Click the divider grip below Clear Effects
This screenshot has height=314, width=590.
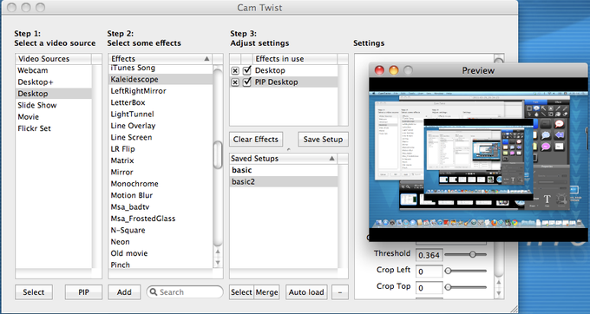289,150
